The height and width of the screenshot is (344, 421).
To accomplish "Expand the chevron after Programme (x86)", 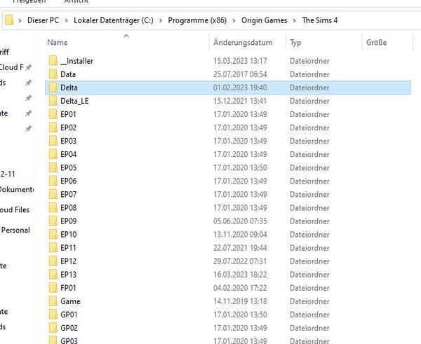I will coord(234,20).
